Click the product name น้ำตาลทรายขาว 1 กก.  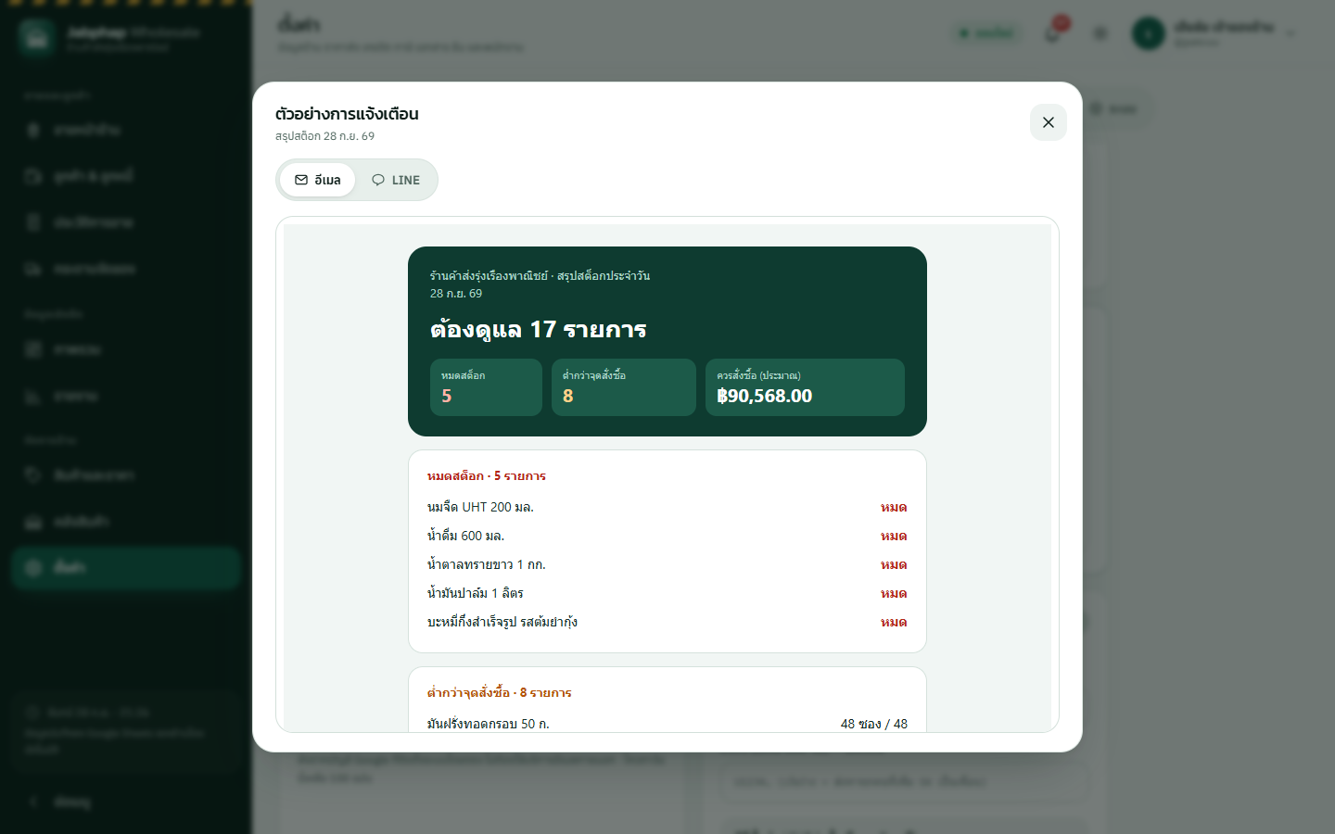tap(487, 564)
